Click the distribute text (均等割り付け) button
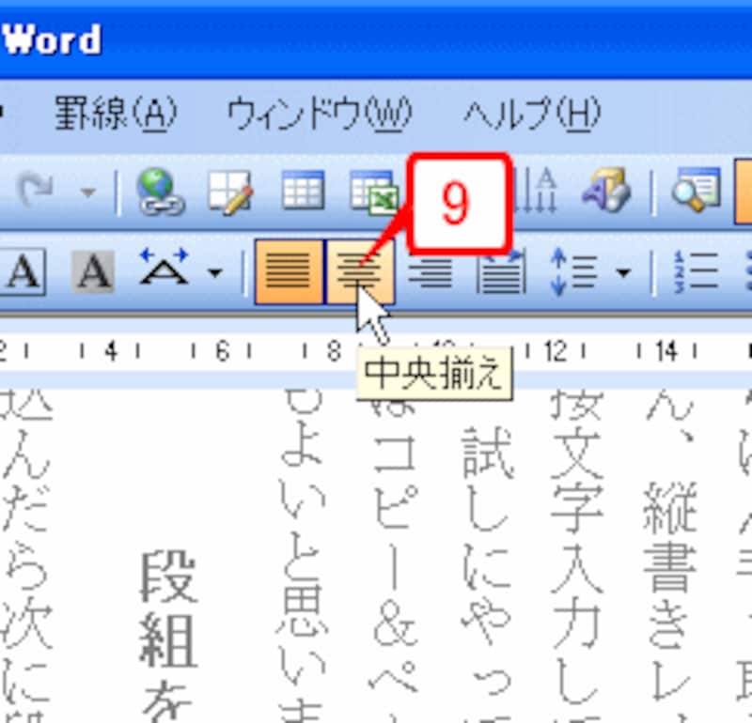 (x=499, y=272)
